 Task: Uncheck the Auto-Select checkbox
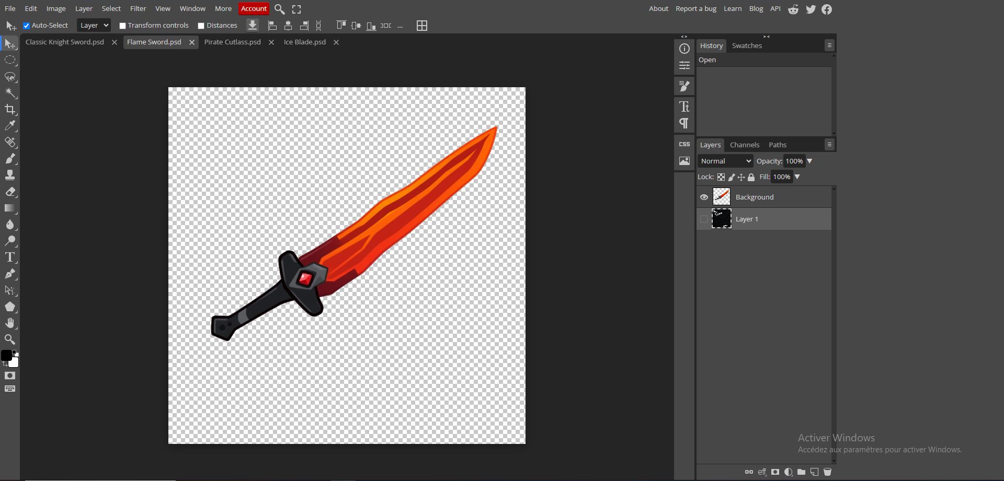click(x=27, y=26)
